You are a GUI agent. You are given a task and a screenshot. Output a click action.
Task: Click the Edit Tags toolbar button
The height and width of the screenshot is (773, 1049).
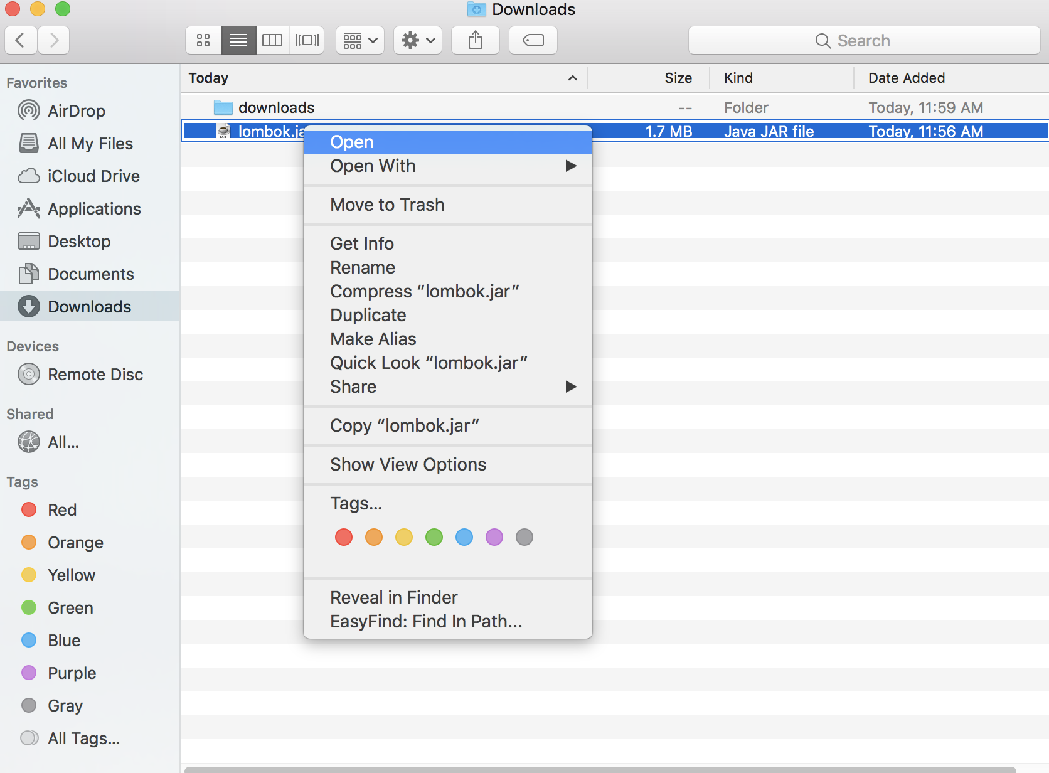[x=533, y=41]
